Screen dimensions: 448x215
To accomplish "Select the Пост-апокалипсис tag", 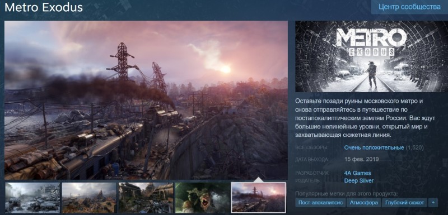I will coord(320,203).
